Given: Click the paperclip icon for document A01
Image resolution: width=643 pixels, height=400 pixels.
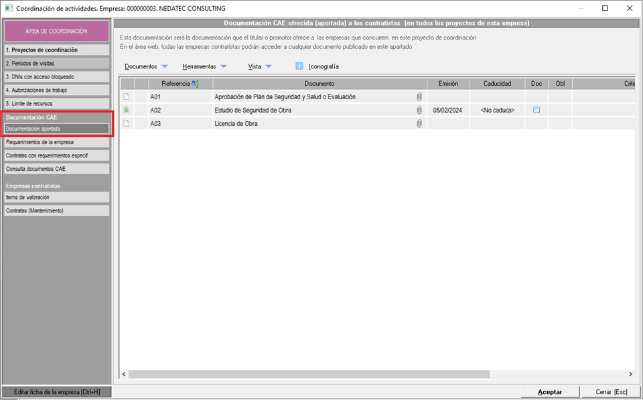Looking at the screenshot, I should click(419, 97).
